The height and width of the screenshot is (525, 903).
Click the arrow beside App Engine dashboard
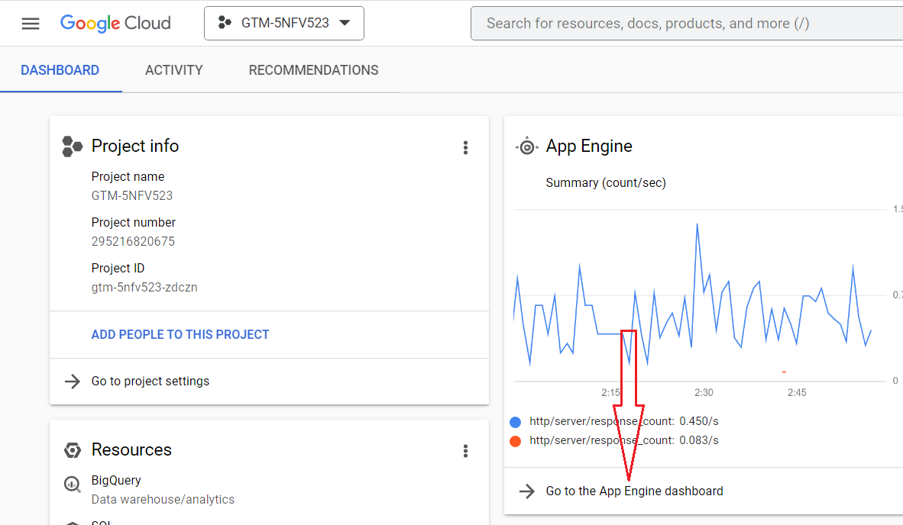pos(527,491)
